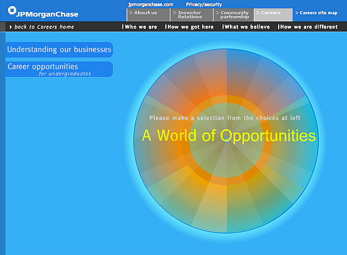Click the 'A World of Opportunities' title
Image resolution: width=347 pixels, height=255 pixels.
[229, 135]
